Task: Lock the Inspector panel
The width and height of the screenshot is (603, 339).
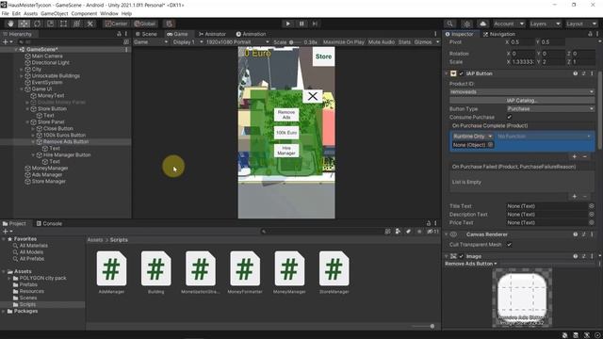Action: [590, 34]
